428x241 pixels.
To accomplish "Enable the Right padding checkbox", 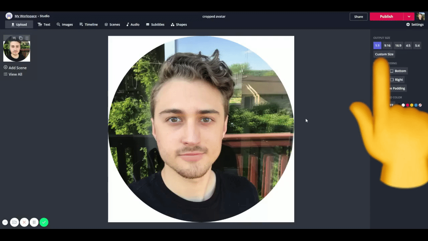I will [392, 80].
